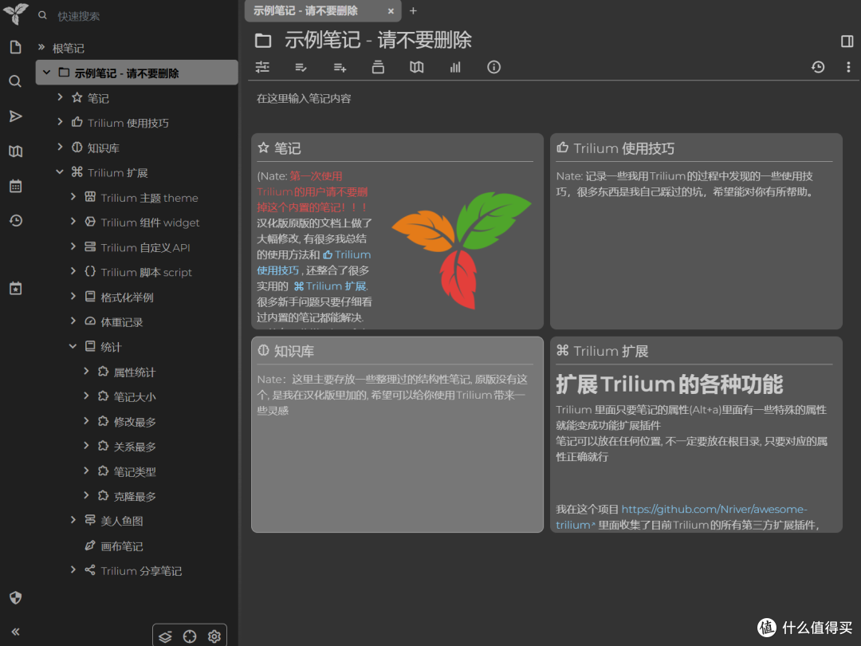Click the jump-to-note arrow icon in the left launcher
The width and height of the screenshot is (861, 646).
point(15,116)
